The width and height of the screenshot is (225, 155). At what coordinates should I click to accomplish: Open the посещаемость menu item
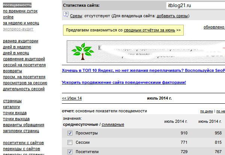(x=17, y=5)
